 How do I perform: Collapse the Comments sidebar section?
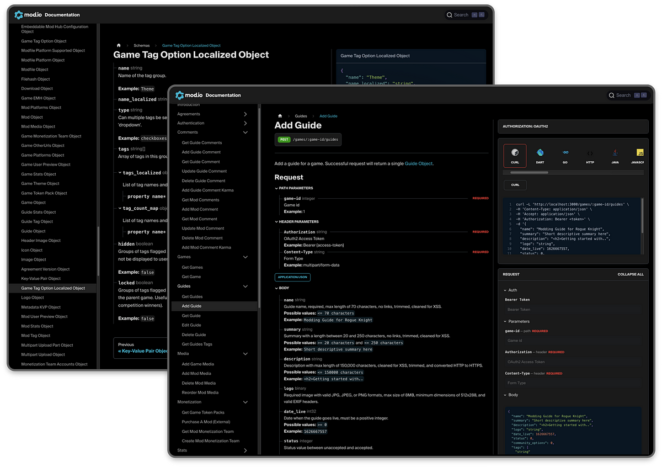pos(245,132)
